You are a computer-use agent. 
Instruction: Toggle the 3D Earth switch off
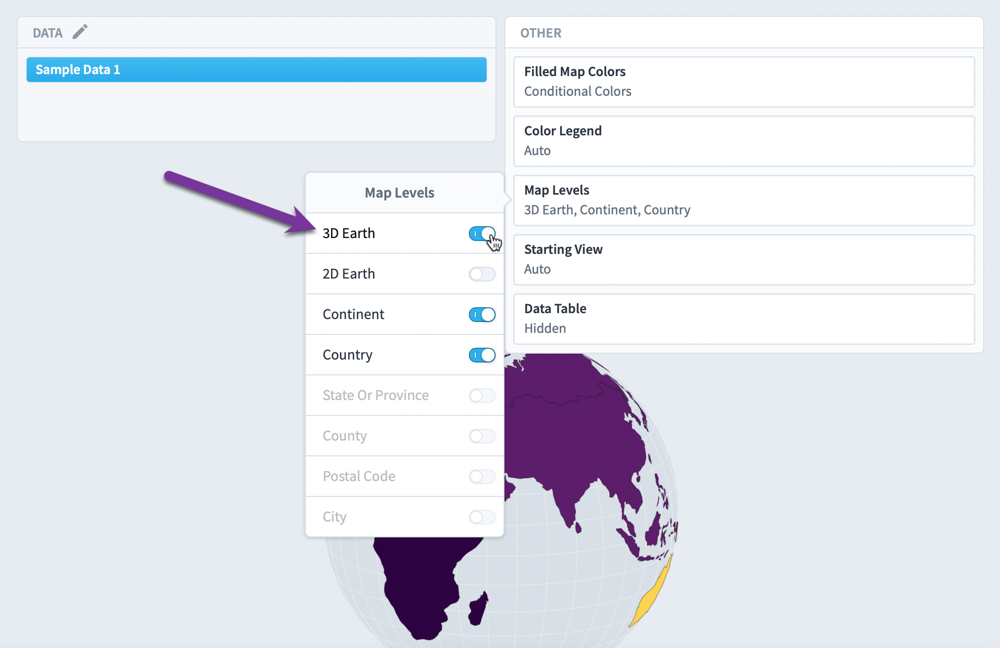tap(482, 233)
